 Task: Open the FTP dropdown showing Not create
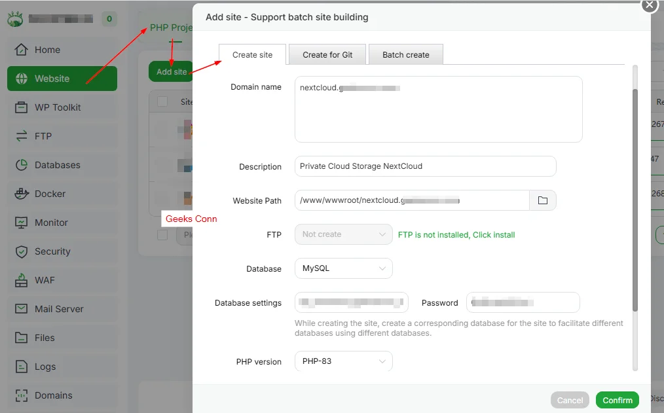[x=343, y=234]
